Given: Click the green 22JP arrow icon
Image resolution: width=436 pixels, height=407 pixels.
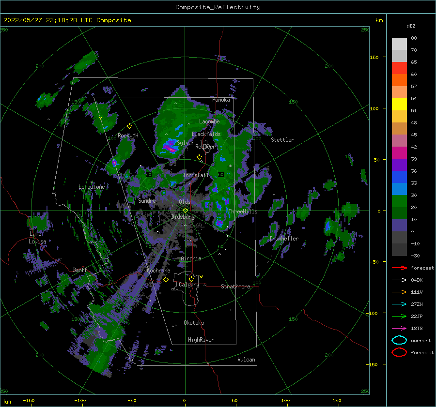Looking at the screenshot, I should click(399, 316).
